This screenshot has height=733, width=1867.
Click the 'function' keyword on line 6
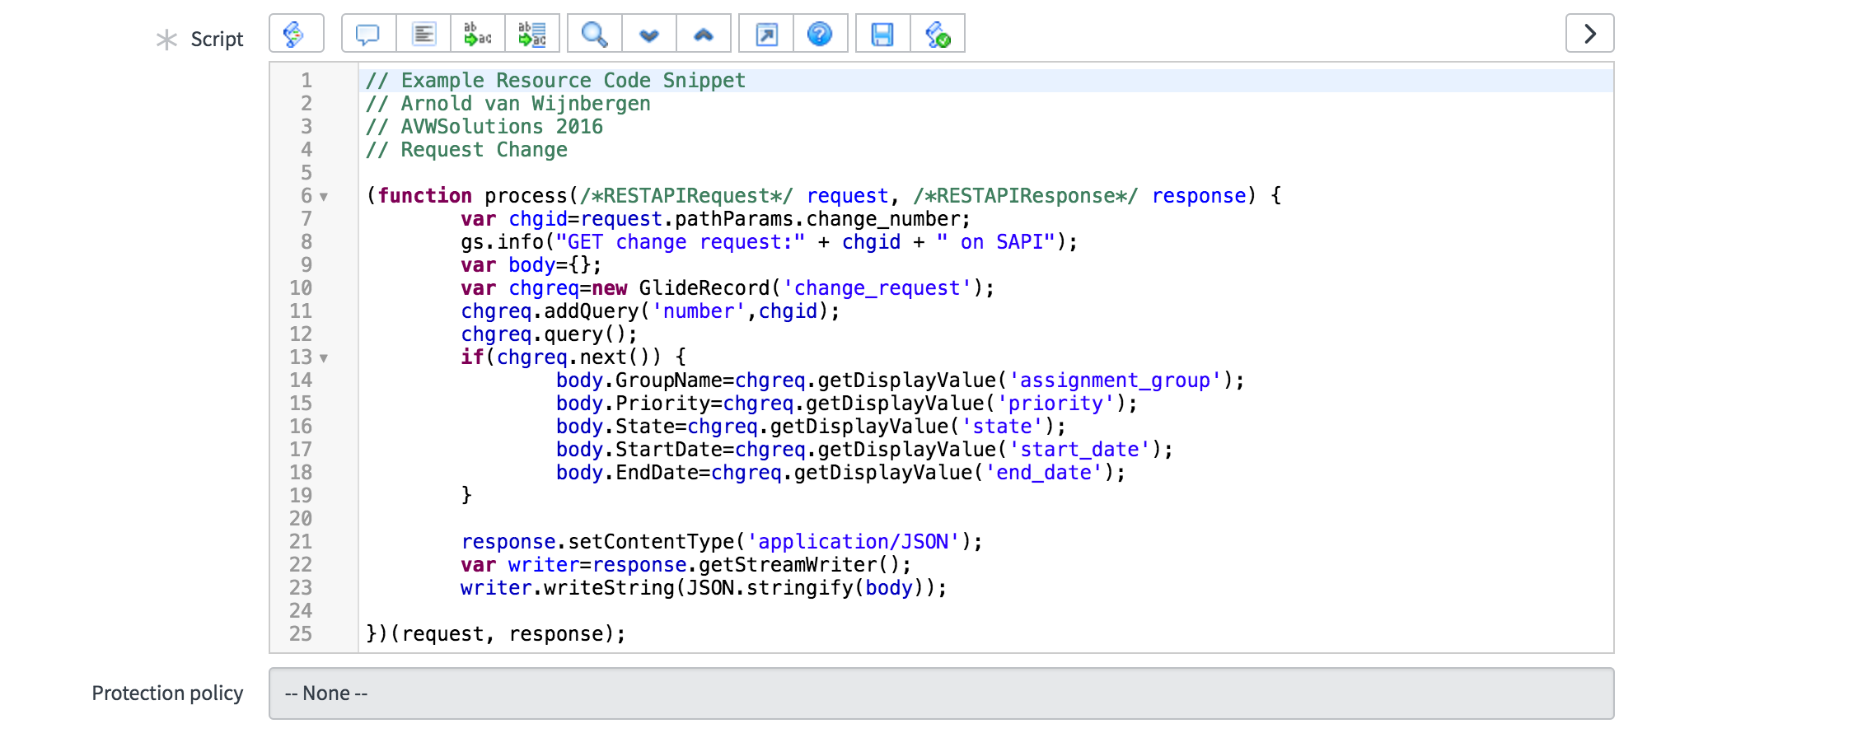(425, 195)
